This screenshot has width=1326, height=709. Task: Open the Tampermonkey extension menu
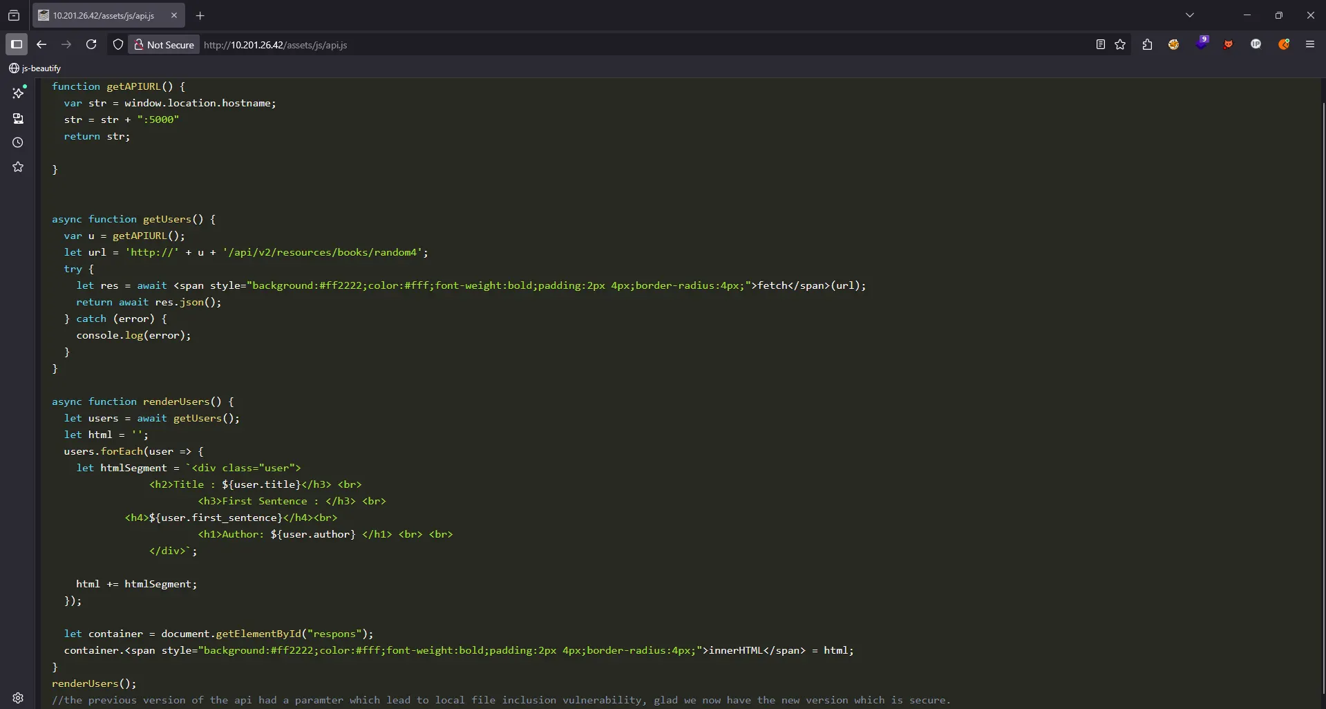click(x=1174, y=44)
